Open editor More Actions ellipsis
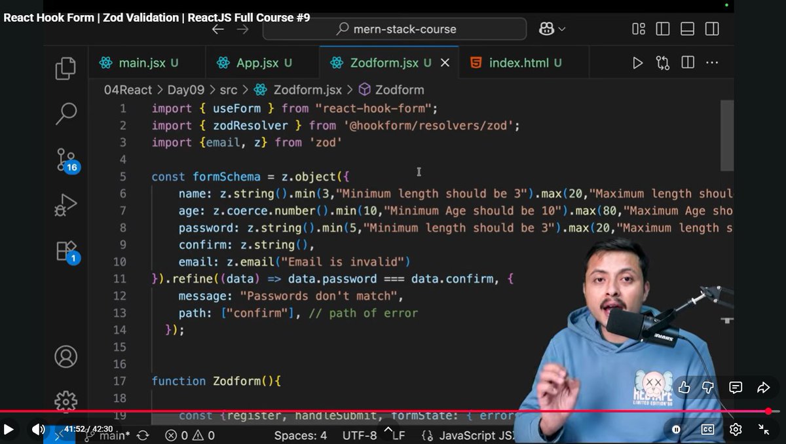The width and height of the screenshot is (786, 444). pyautogui.click(x=713, y=63)
